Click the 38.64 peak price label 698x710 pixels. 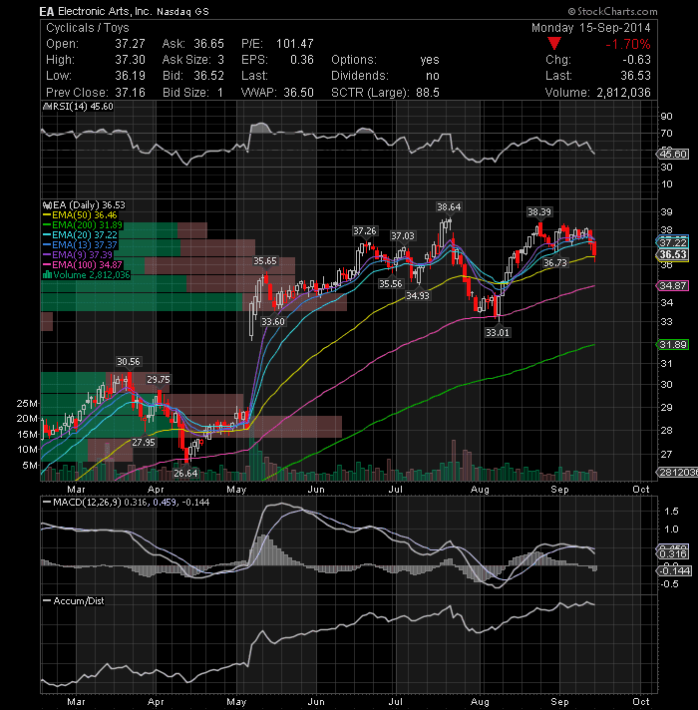point(448,207)
